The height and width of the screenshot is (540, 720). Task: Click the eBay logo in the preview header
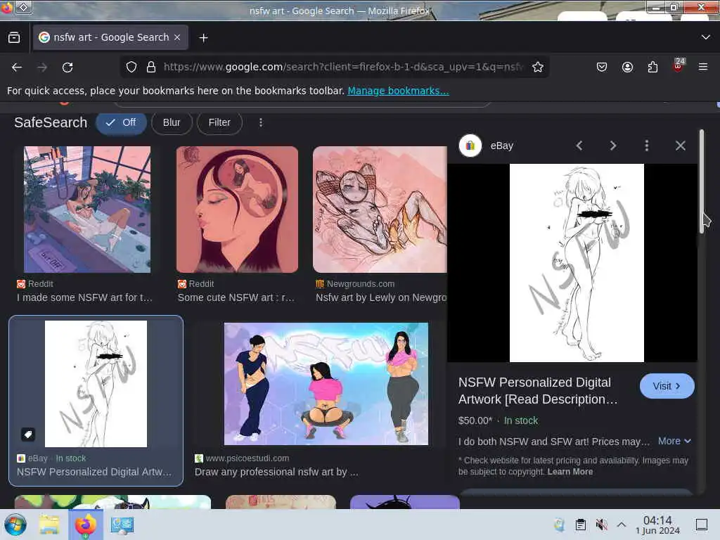(470, 146)
